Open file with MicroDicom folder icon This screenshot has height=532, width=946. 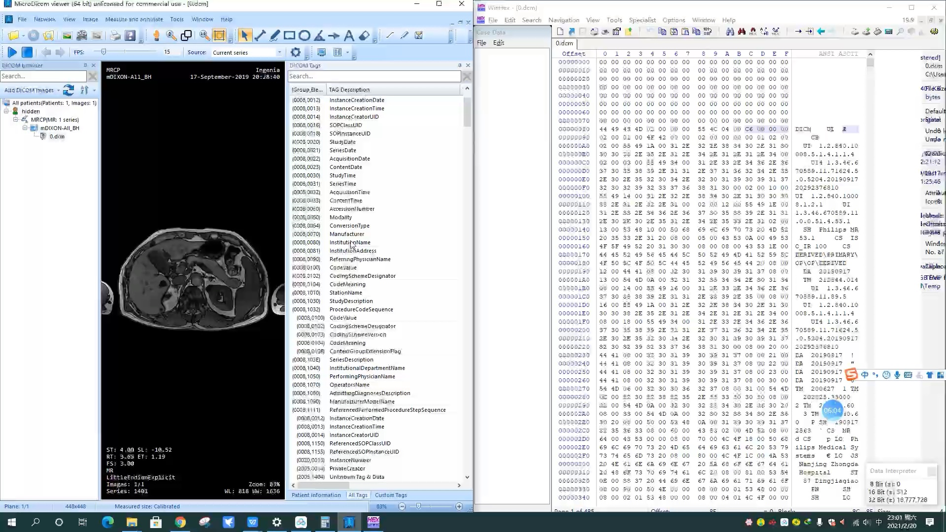pos(13,35)
